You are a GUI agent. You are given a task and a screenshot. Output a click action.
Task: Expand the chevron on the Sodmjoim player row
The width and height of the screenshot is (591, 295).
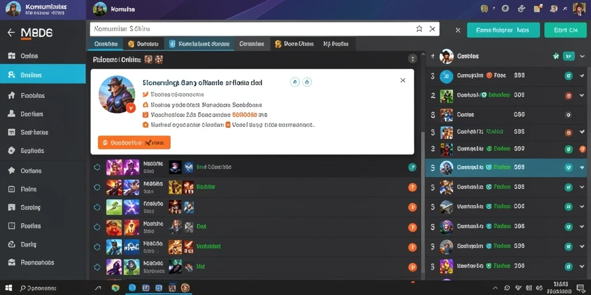tap(582, 246)
